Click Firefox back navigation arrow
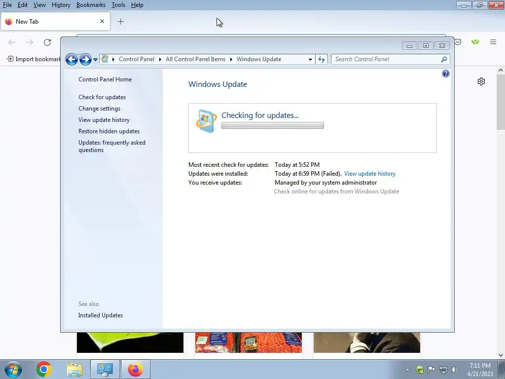 pyautogui.click(x=12, y=42)
